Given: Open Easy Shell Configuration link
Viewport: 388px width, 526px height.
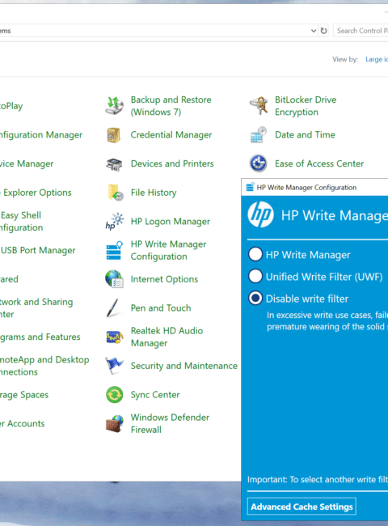Looking at the screenshot, I should (22, 222).
